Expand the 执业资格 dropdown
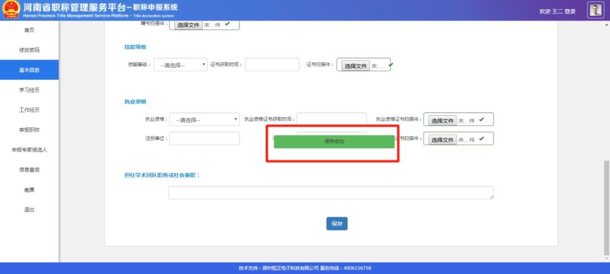The height and width of the screenshot is (274, 610). pyautogui.click(x=204, y=119)
